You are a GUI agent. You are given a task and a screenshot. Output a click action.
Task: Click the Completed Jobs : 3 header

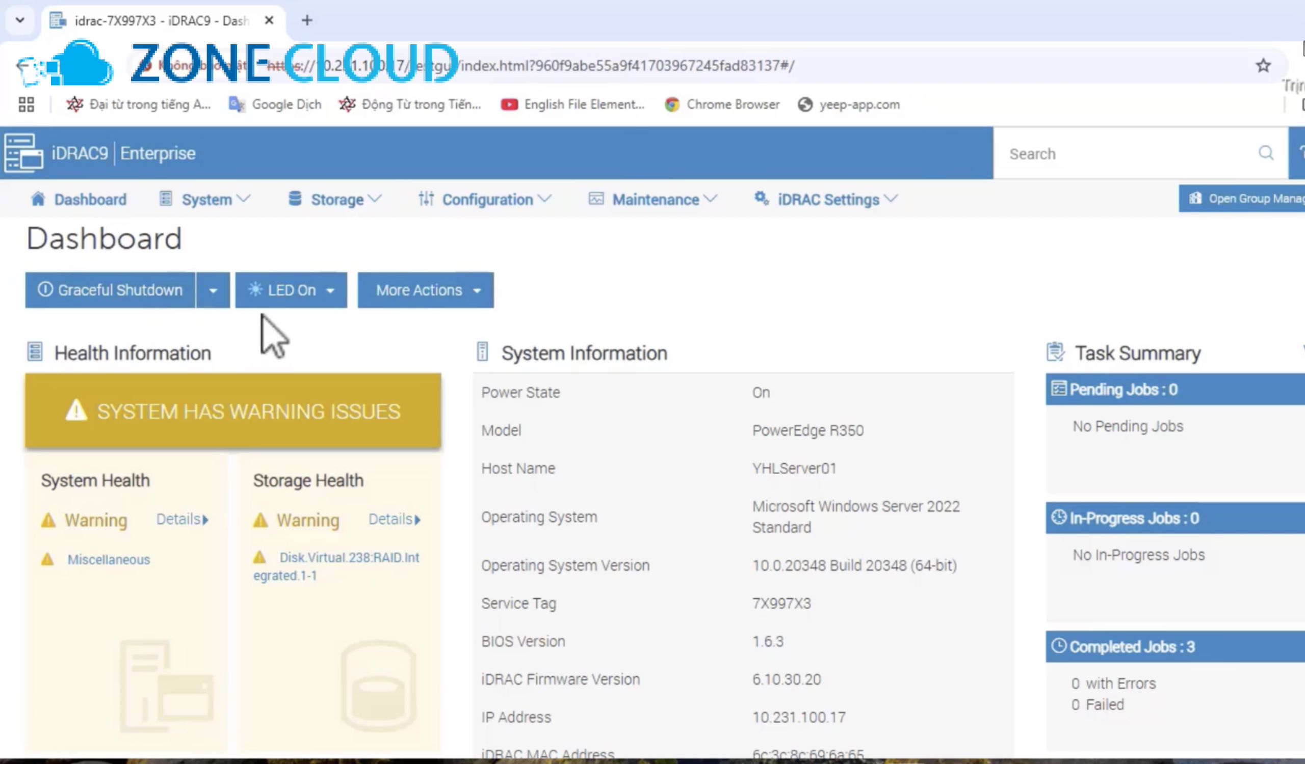tap(1175, 646)
